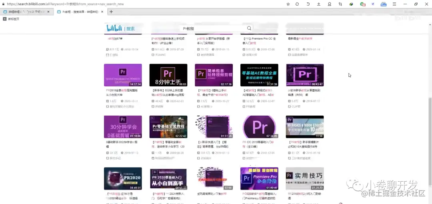
Task: Click the green extension icon with red badge
Action: click(x=362, y=4)
